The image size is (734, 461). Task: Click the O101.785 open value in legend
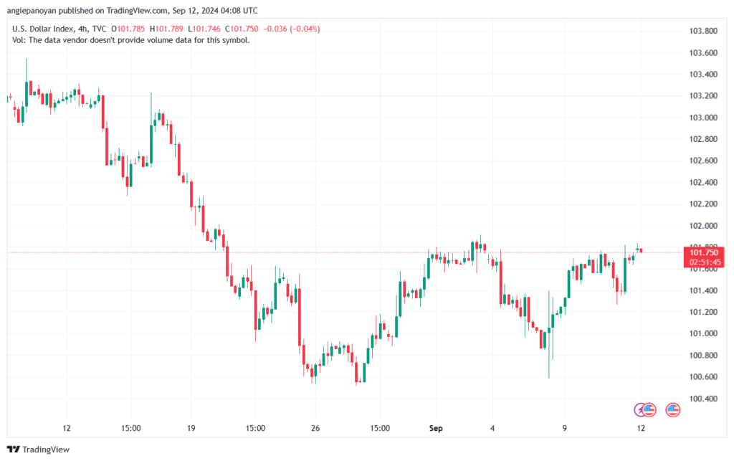(x=130, y=29)
